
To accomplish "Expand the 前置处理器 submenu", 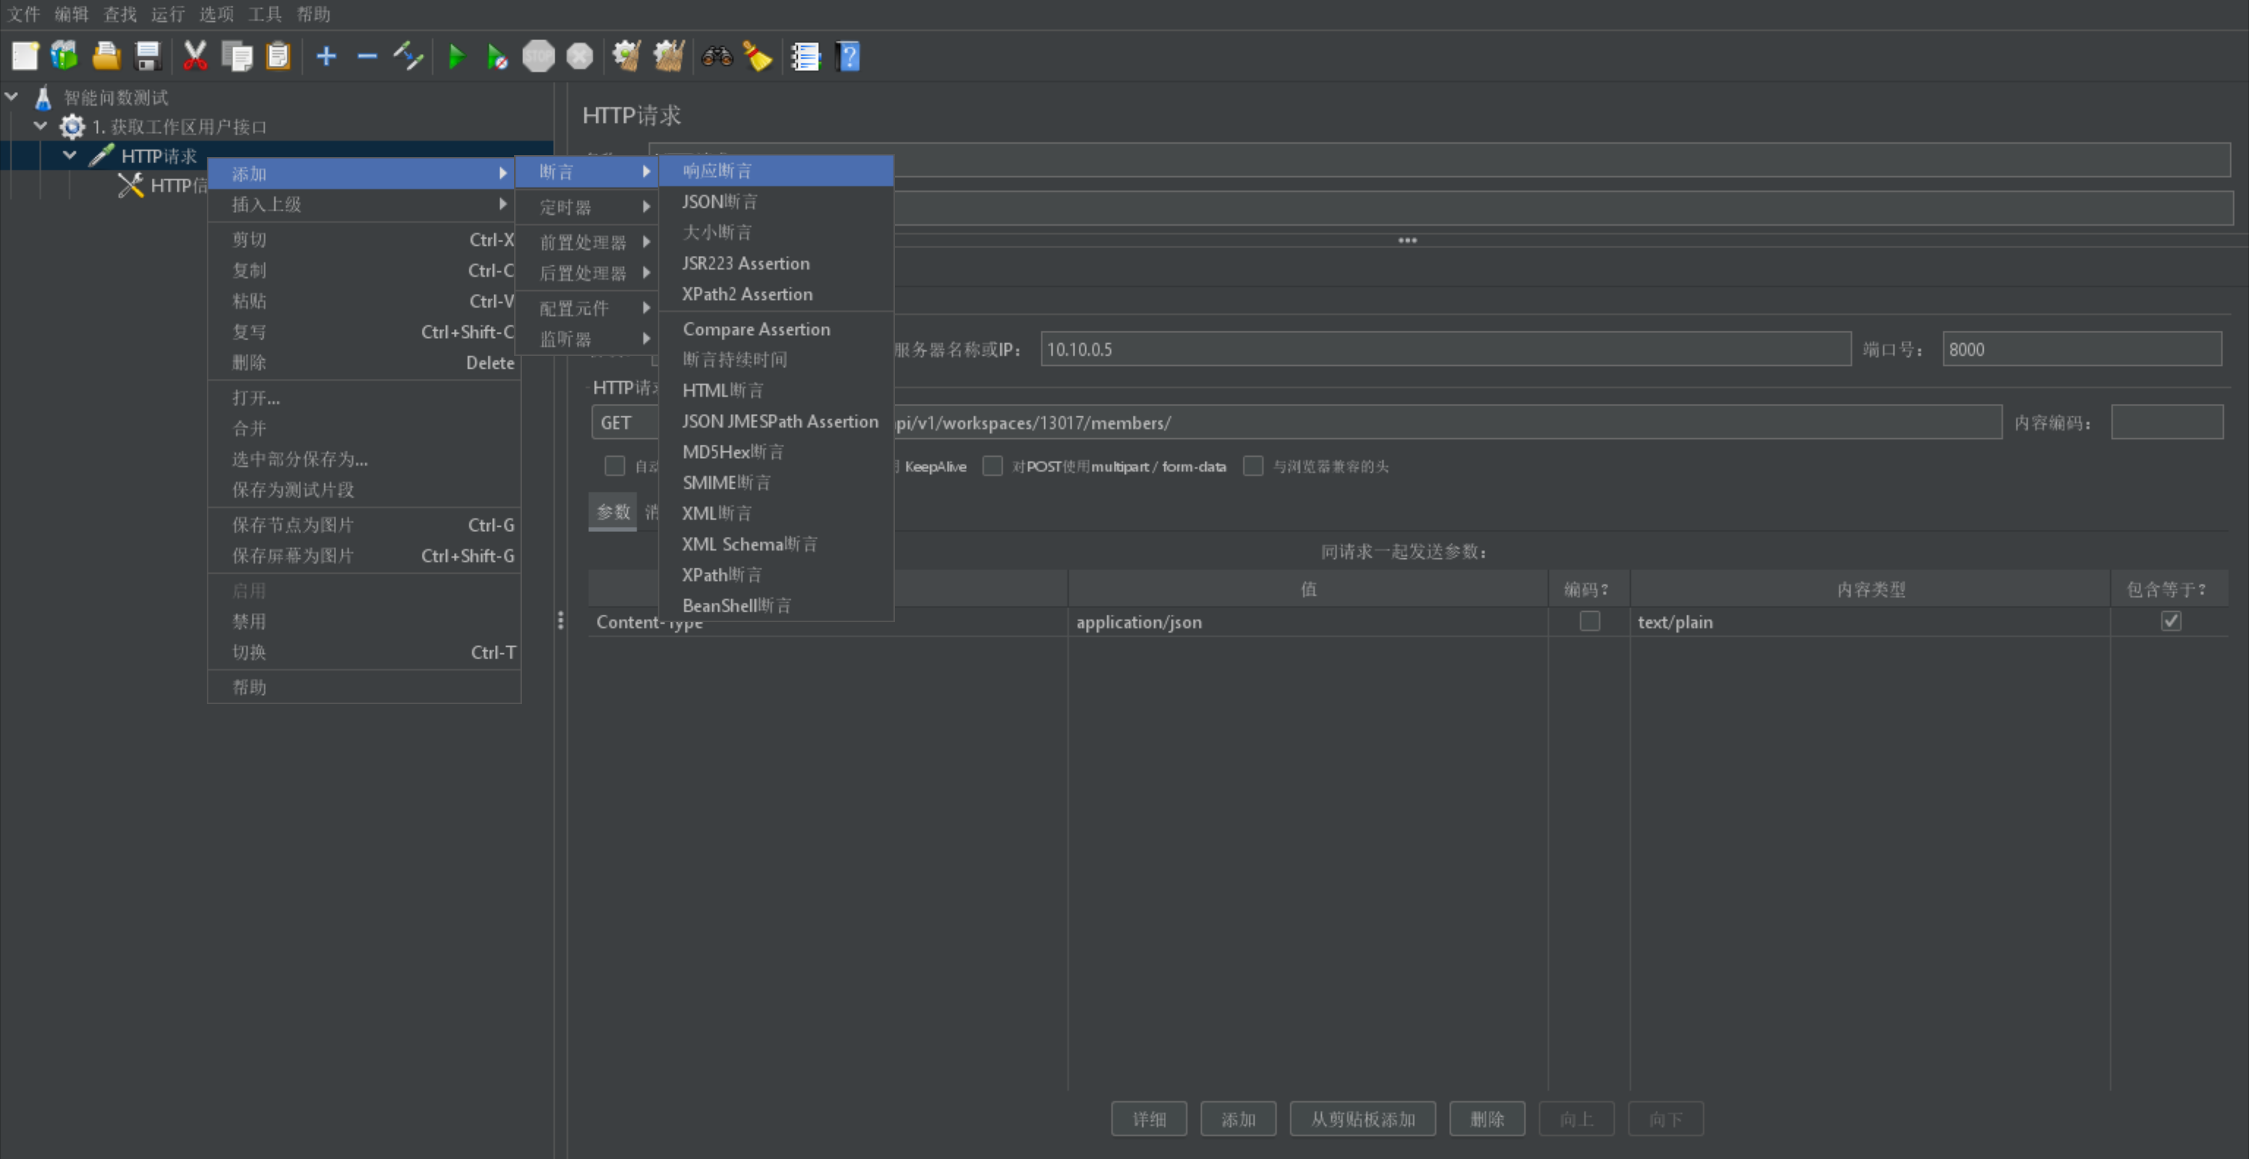I will pos(587,242).
